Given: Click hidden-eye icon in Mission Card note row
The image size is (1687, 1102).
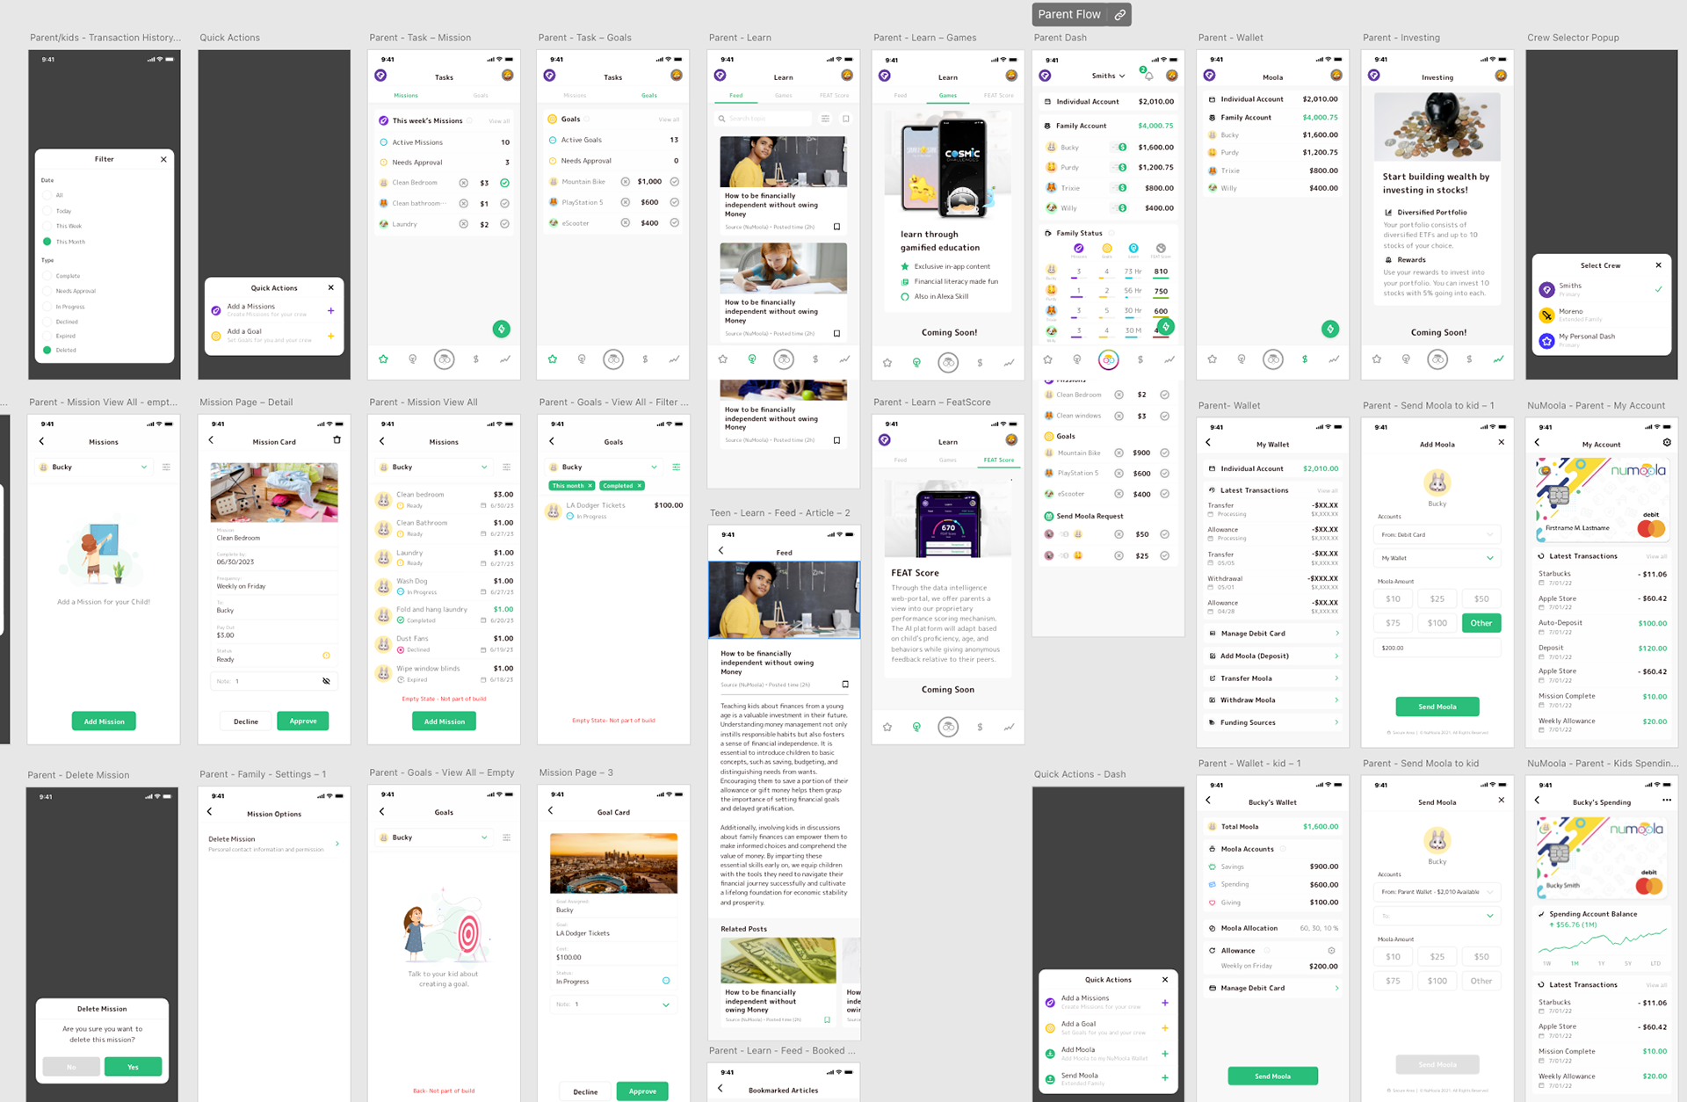Looking at the screenshot, I should pyautogui.click(x=326, y=681).
